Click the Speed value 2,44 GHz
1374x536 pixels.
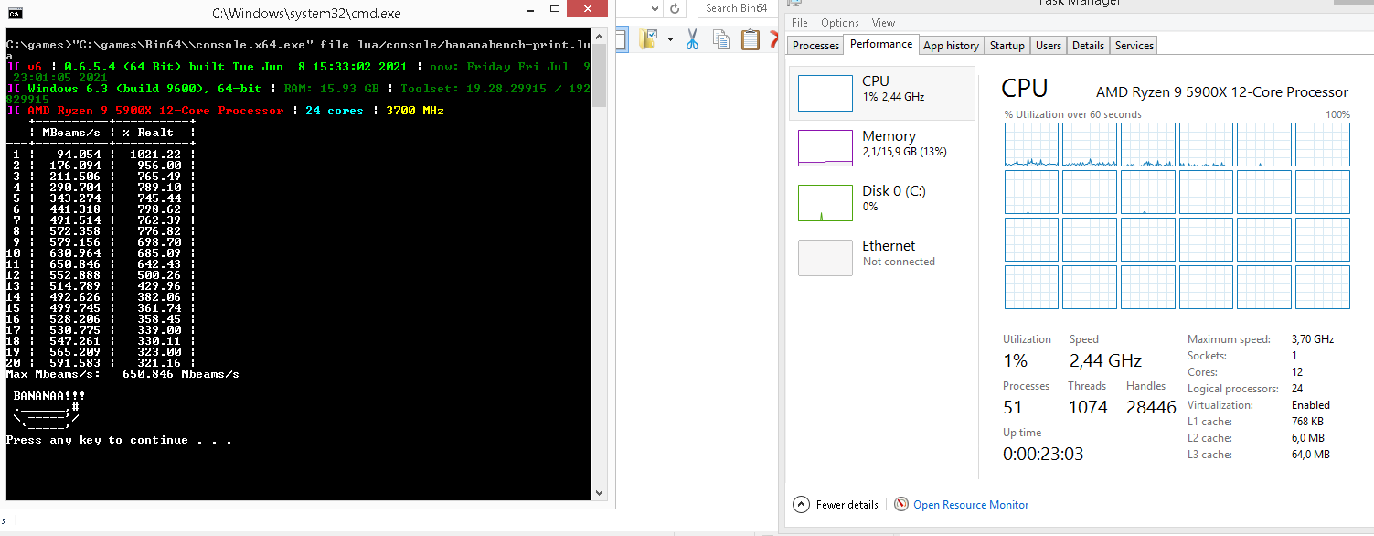(x=1105, y=360)
